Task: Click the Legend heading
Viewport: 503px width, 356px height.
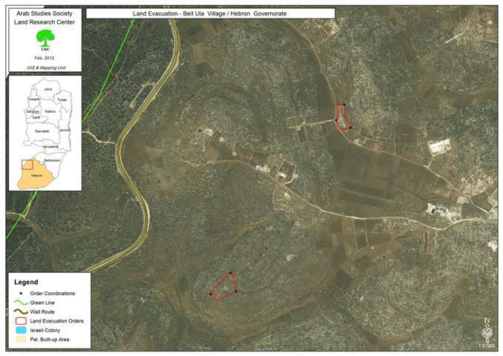Action: (27, 282)
